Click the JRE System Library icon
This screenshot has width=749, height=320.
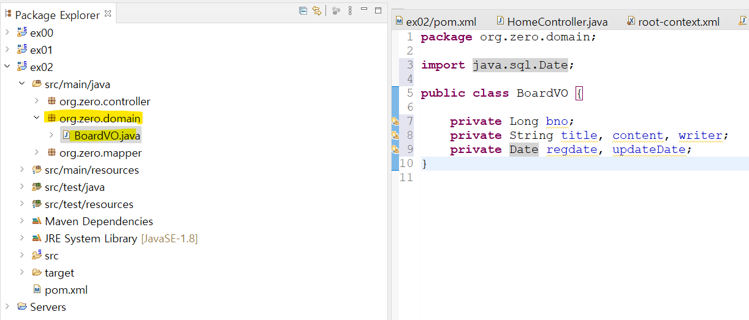coord(37,238)
